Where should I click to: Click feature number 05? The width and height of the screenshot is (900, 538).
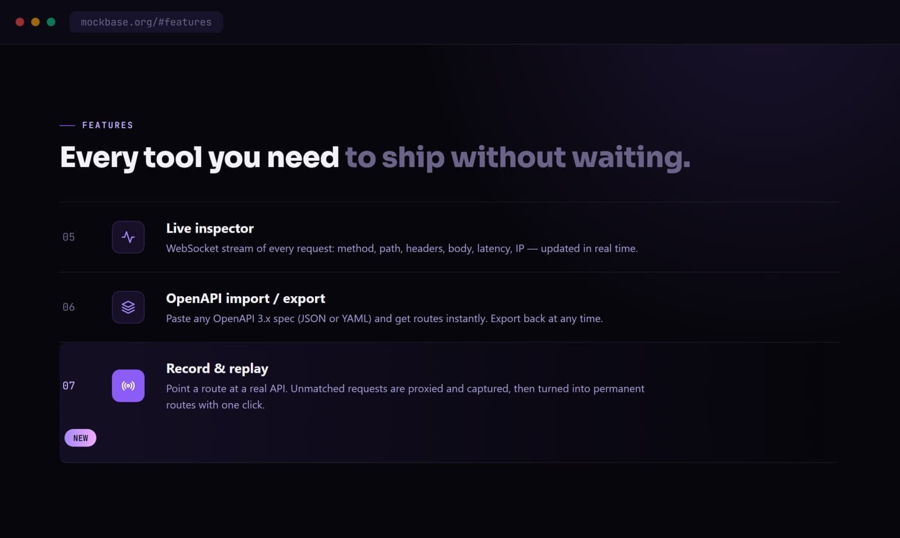[x=69, y=237]
